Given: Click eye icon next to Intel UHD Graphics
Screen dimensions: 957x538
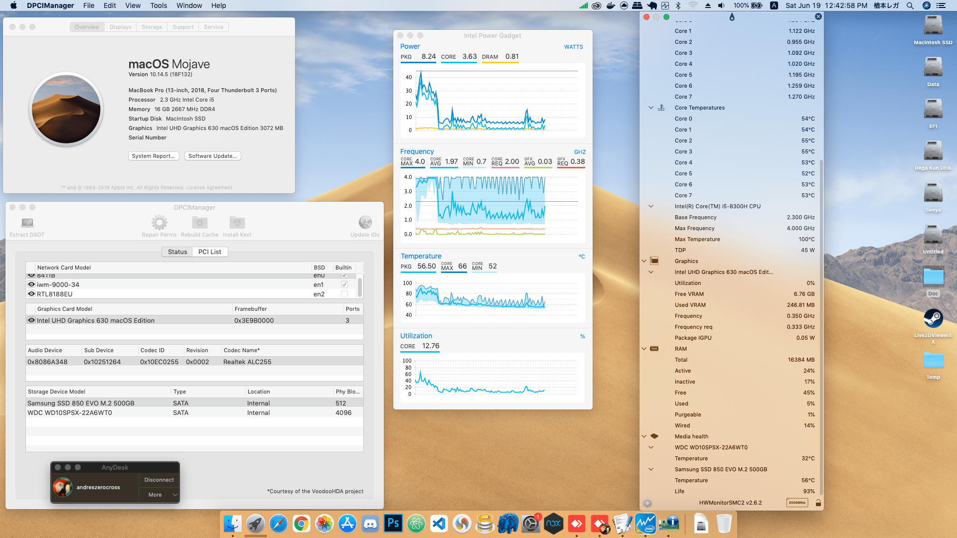Looking at the screenshot, I should click(x=31, y=320).
